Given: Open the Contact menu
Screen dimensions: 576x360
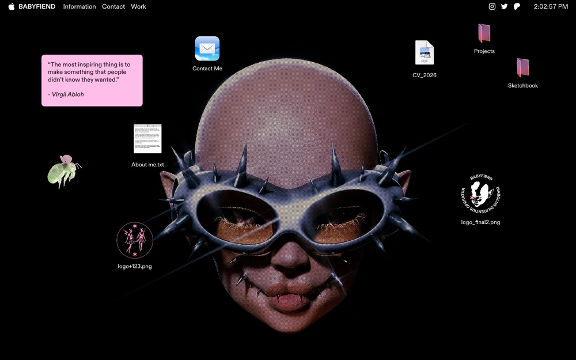Looking at the screenshot, I should (x=113, y=6).
